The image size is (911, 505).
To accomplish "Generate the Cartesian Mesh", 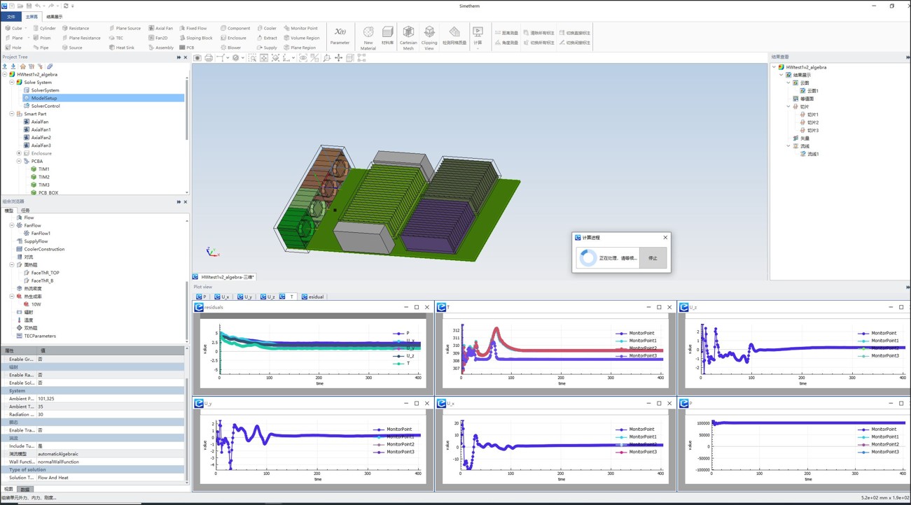I will [408, 38].
